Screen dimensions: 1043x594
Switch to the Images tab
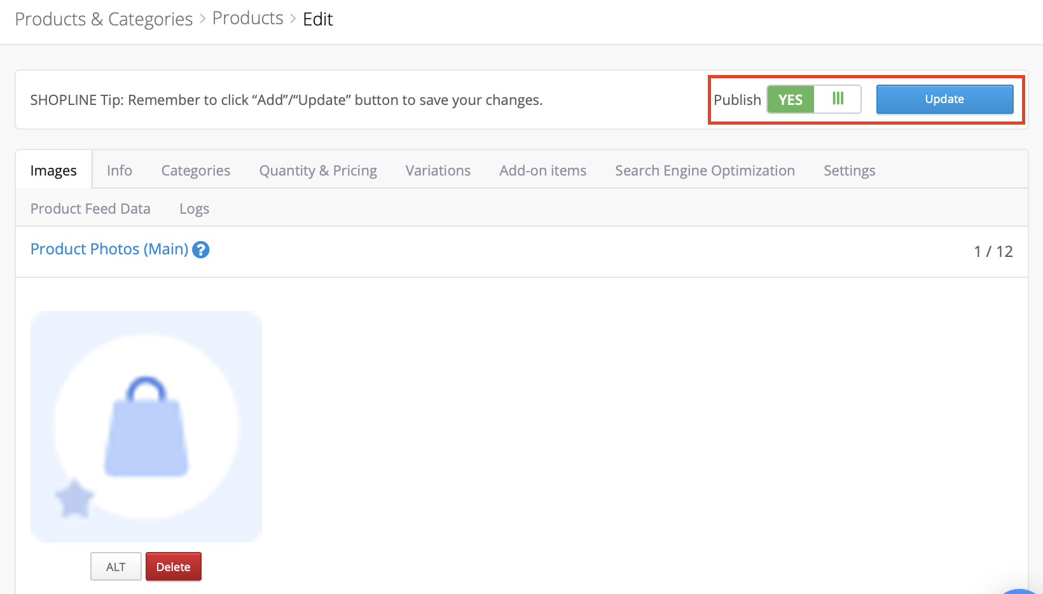pos(53,170)
